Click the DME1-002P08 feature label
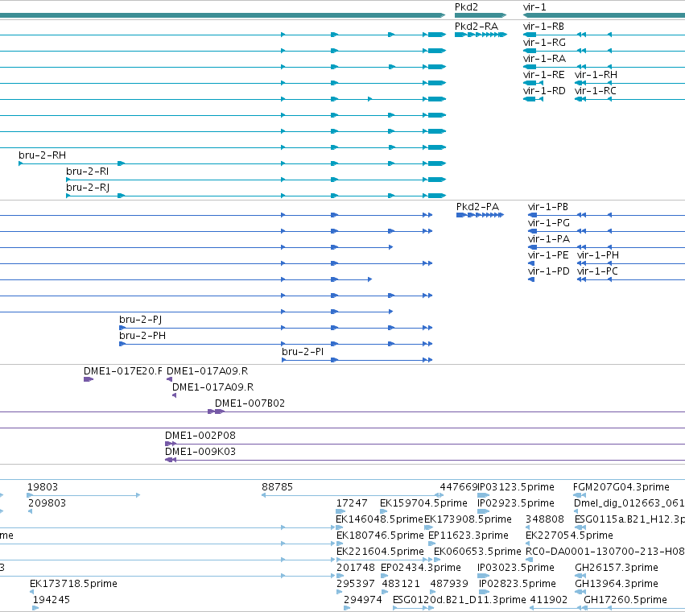This screenshot has width=685, height=612. pyautogui.click(x=200, y=436)
